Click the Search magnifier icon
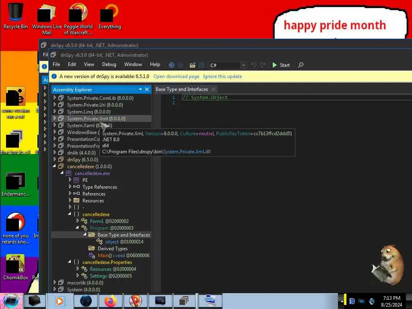The image size is (412, 309). [301, 65]
